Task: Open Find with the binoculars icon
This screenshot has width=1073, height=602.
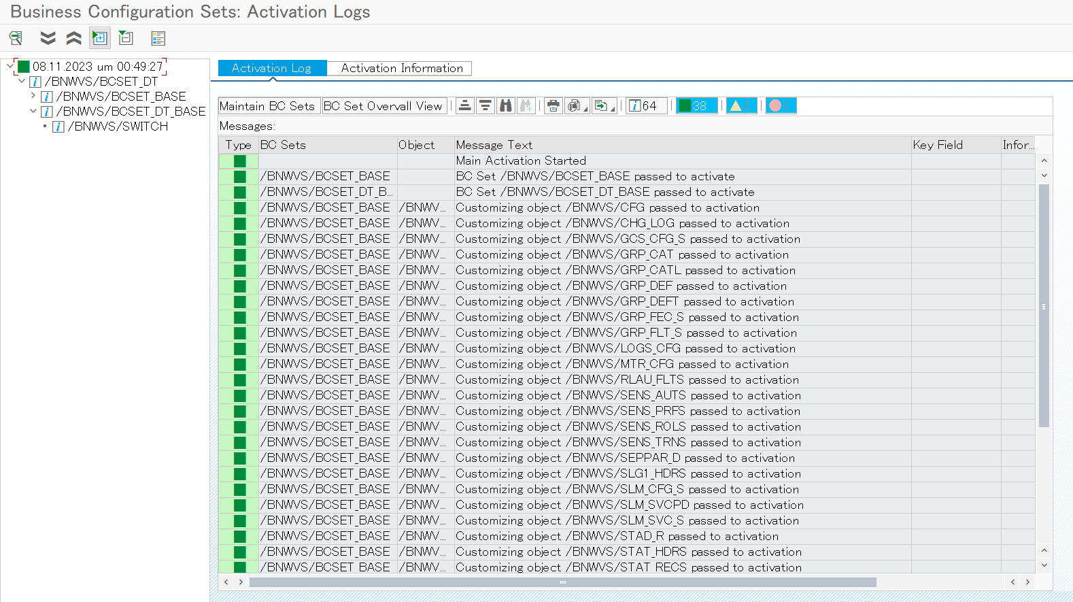Action: point(505,105)
